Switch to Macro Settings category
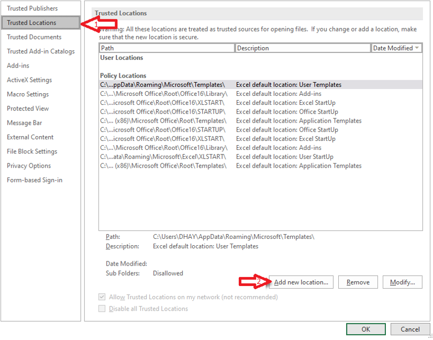This screenshot has height=340, width=433. pyautogui.click(x=28, y=94)
